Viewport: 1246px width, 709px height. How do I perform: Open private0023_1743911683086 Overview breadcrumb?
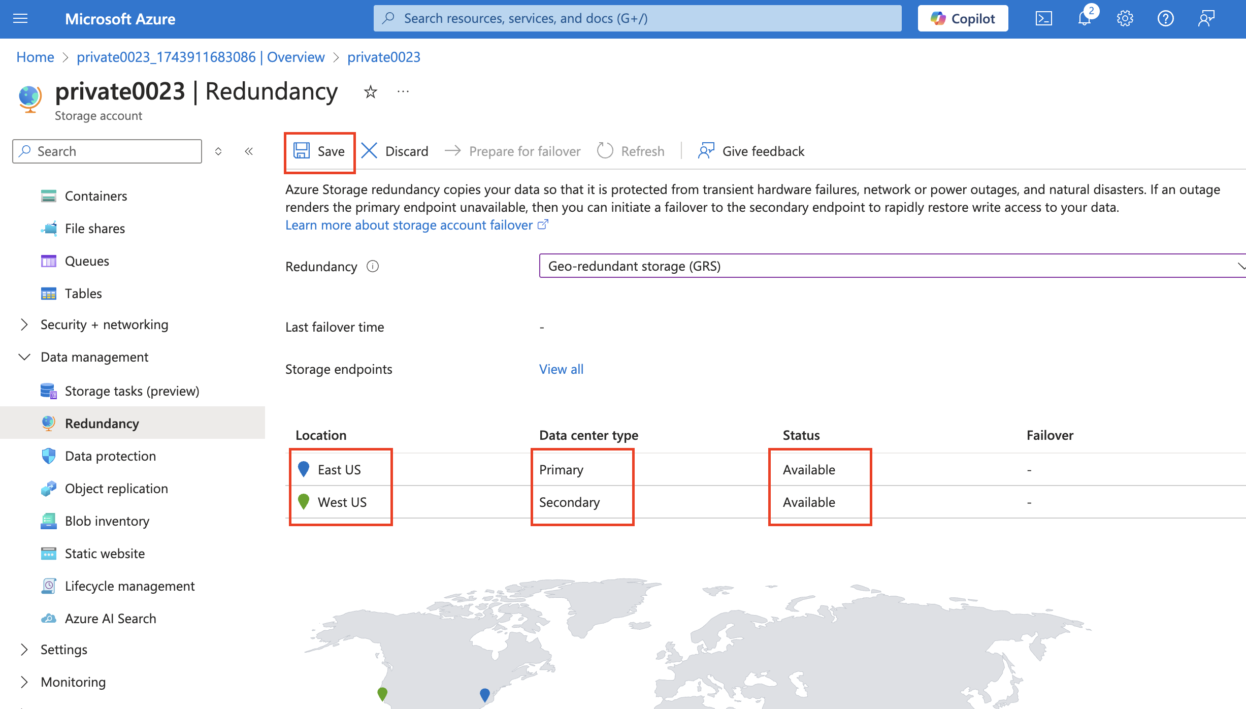201,57
